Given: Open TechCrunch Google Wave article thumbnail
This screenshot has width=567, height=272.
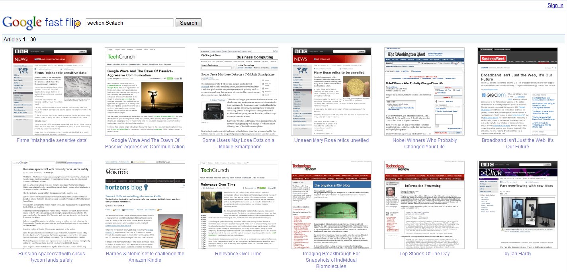Looking at the screenshot, I should click(x=145, y=91).
